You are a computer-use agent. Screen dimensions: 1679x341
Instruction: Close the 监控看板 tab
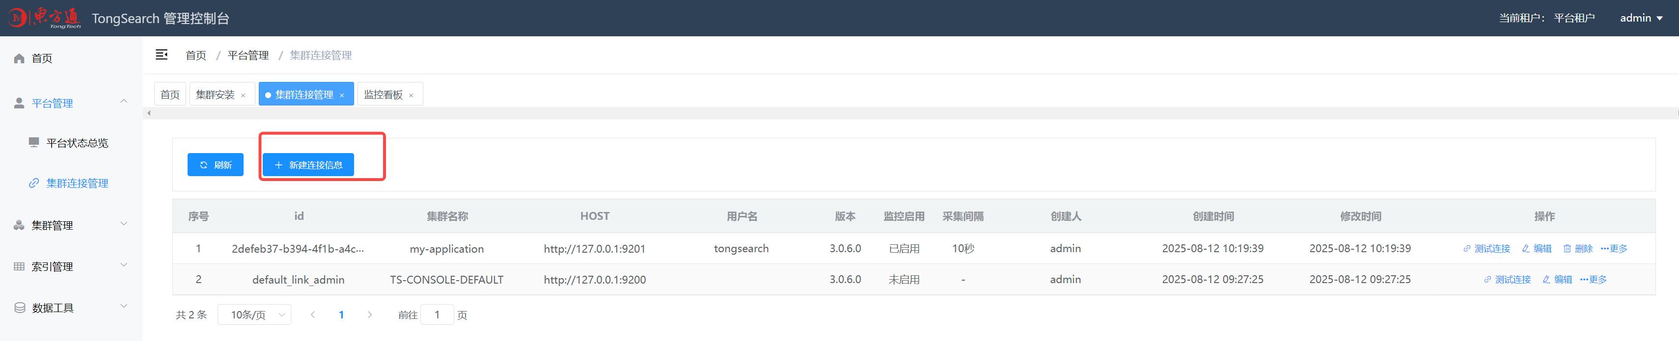(x=411, y=96)
